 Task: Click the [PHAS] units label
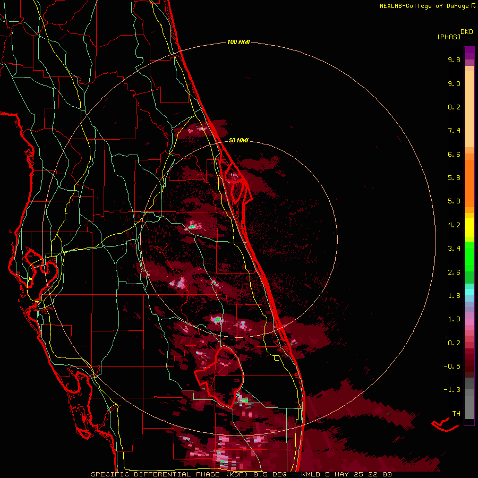[x=449, y=37]
